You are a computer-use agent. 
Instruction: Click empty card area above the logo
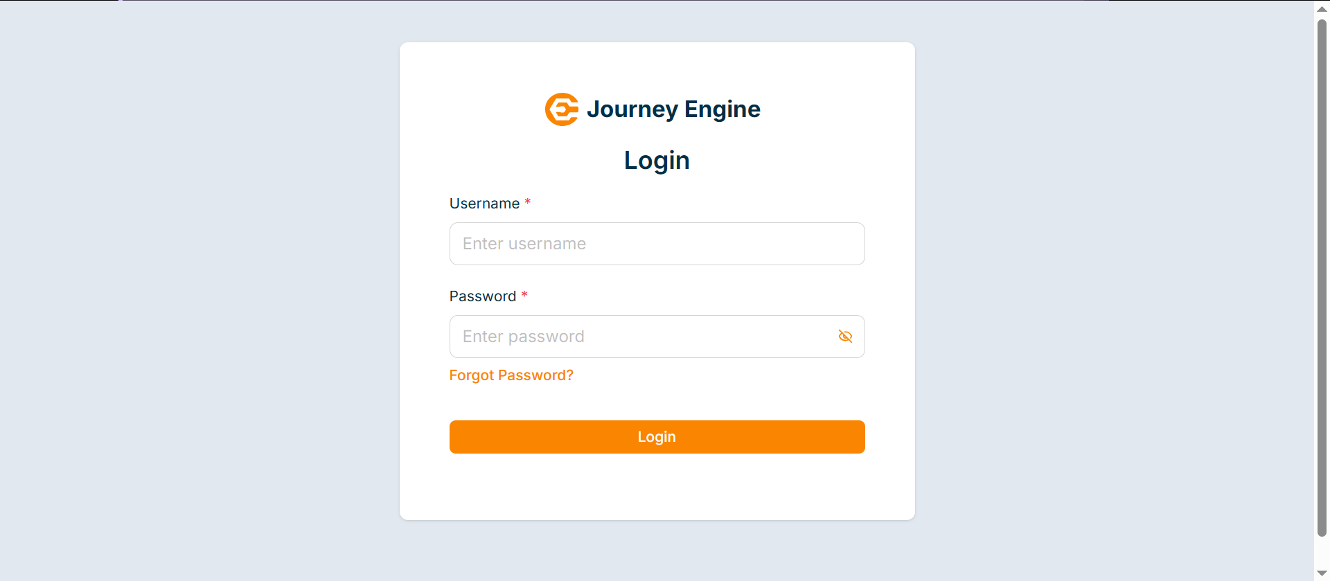[657, 66]
